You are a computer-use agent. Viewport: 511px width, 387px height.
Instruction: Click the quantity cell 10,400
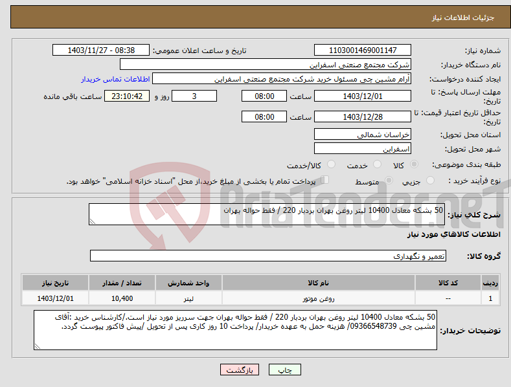122,298
